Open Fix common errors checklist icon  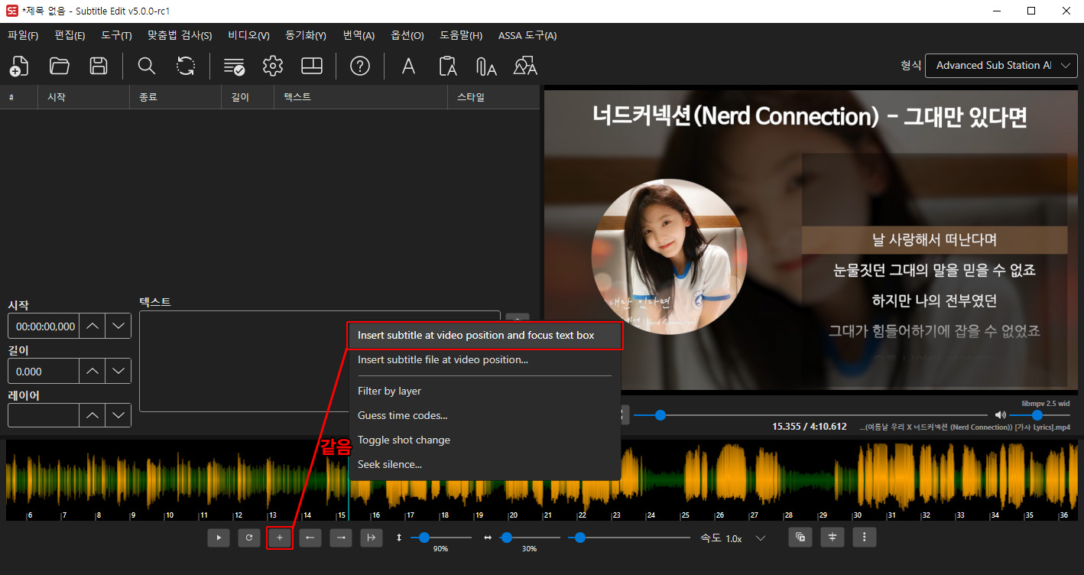pyautogui.click(x=234, y=66)
